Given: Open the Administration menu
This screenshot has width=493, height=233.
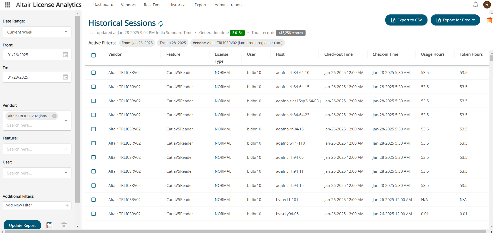Looking at the screenshot, I should (228, 5).
